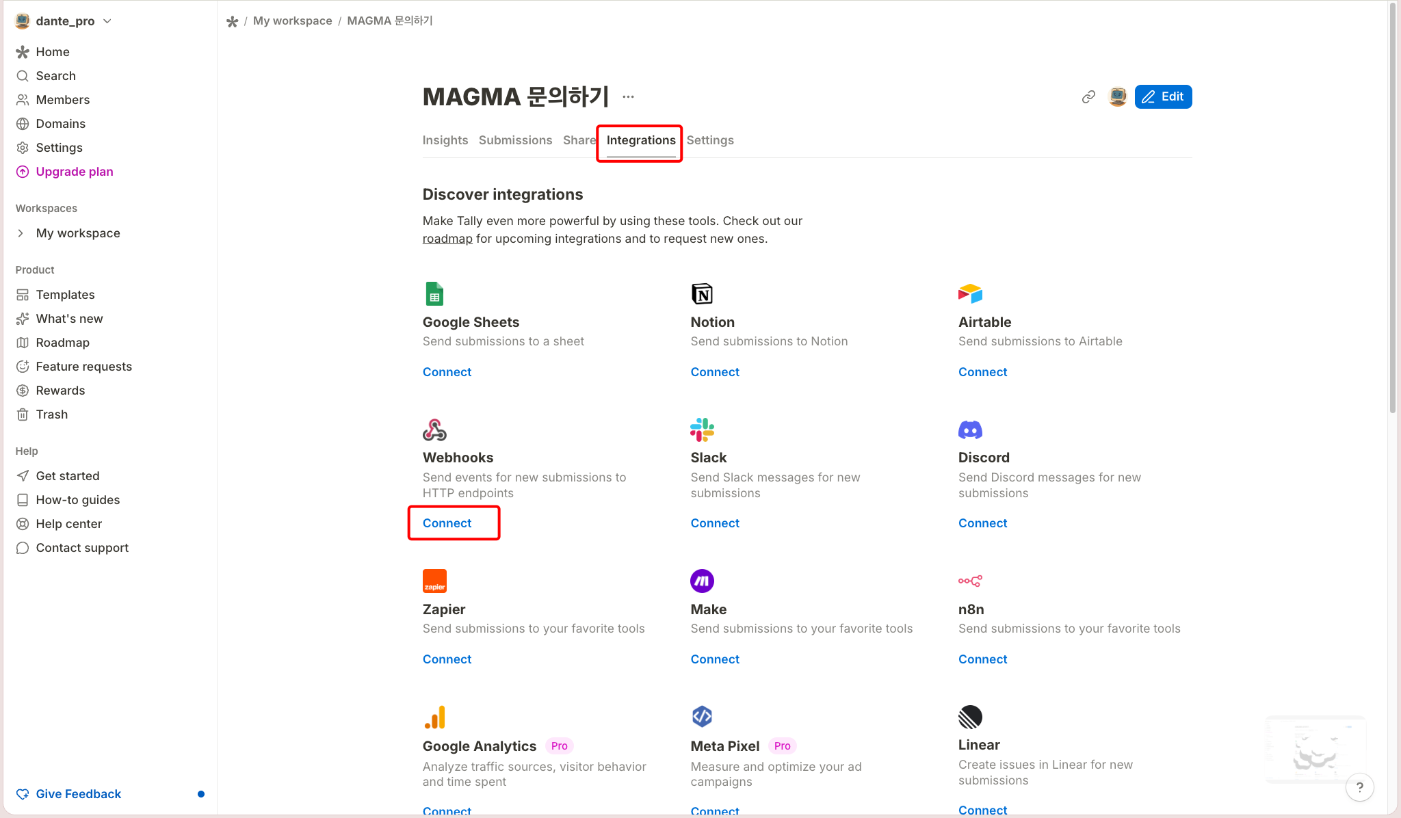Connect the Webhooks integration

tap(447, 523)
